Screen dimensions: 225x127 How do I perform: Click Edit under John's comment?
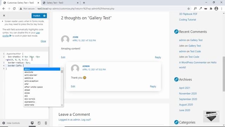click(63, 57)
